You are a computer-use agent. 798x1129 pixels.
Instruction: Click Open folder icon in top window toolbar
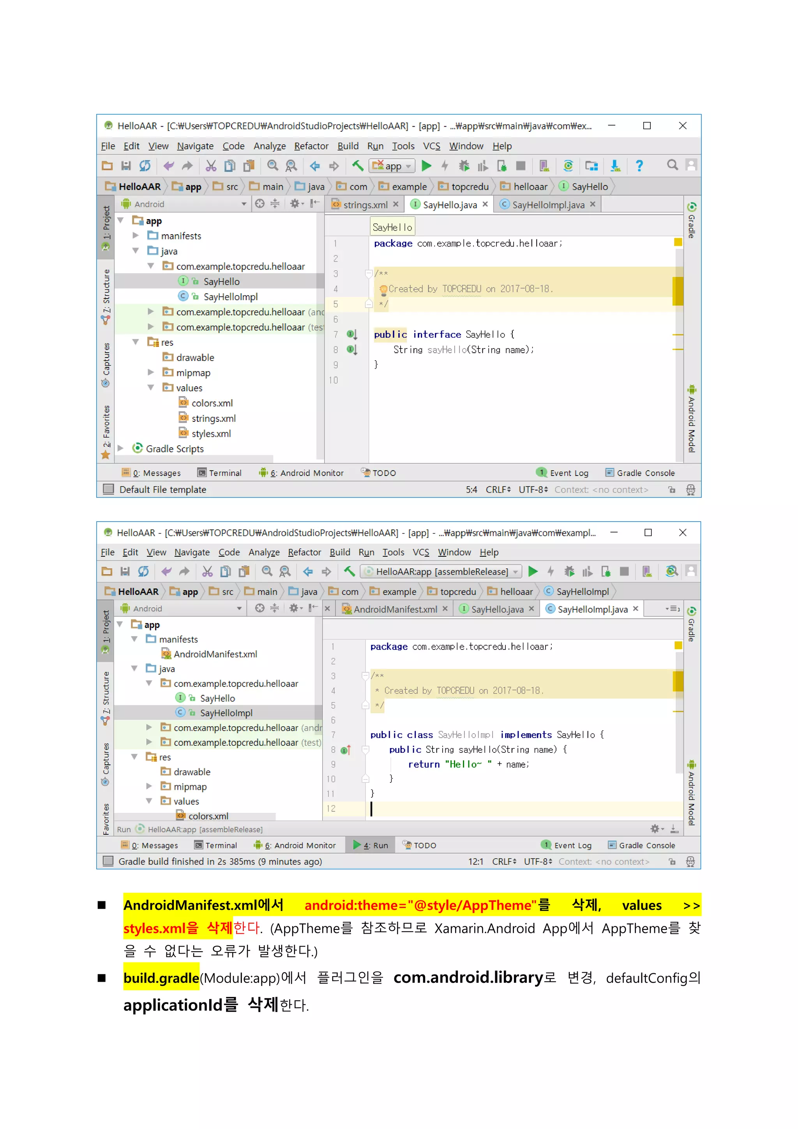pyautogui.click(x=107, y=166)
